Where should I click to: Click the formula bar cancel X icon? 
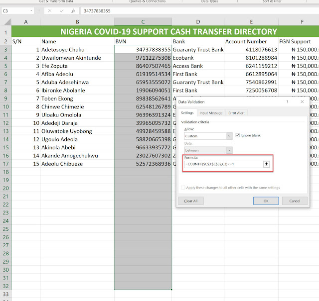(50, 11)
